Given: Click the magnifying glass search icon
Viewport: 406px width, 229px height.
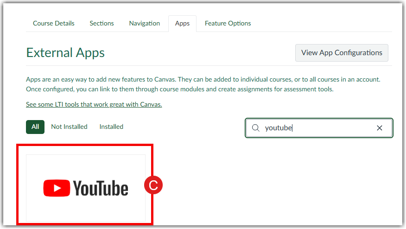Looking at the screenshot, I should click(255, 128).
